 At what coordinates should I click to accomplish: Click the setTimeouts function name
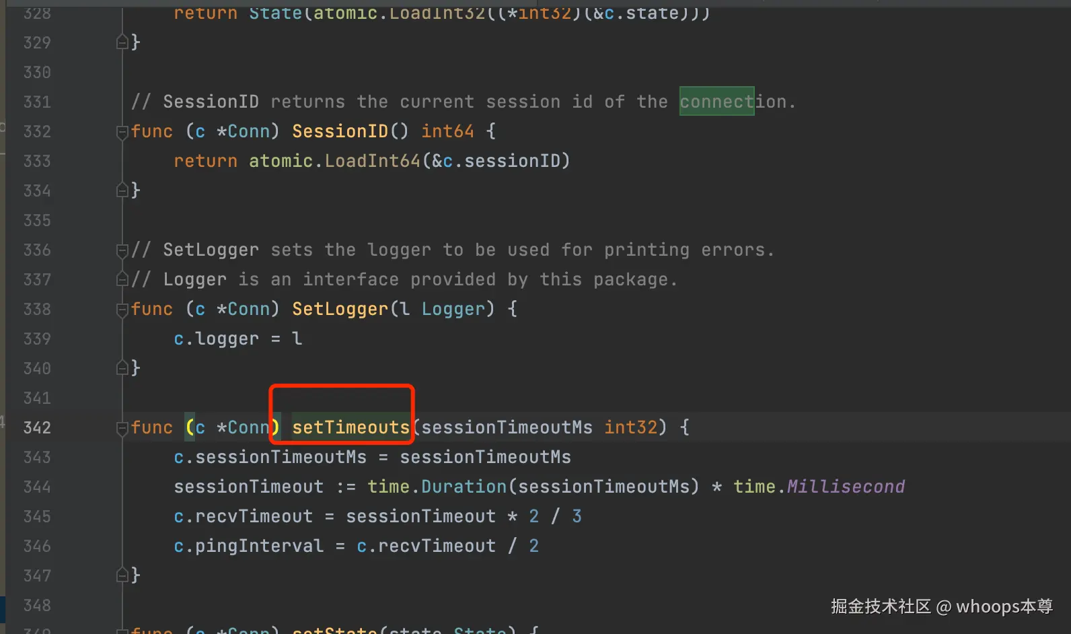(350, 427)
